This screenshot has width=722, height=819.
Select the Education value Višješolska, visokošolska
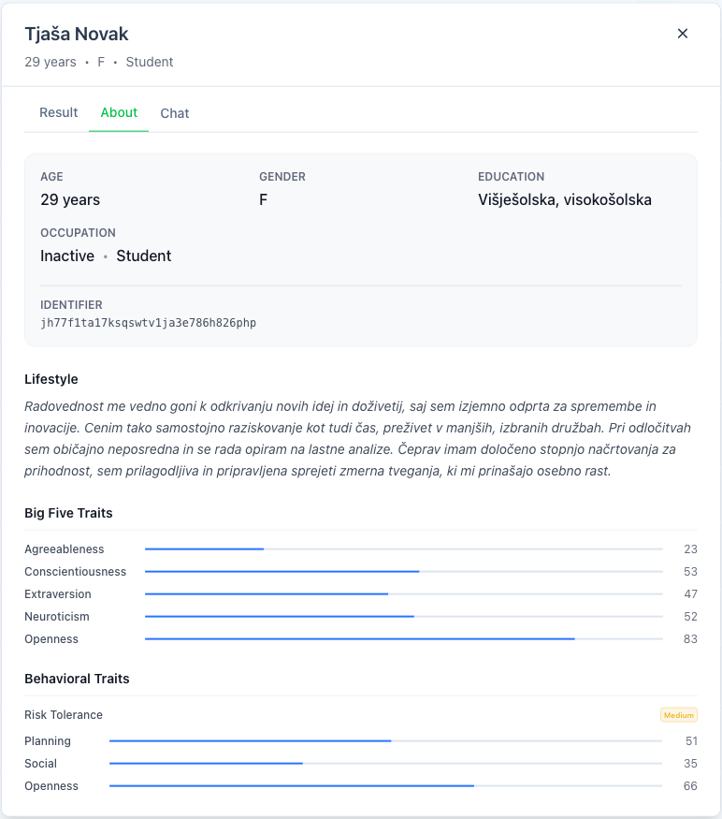563,199
